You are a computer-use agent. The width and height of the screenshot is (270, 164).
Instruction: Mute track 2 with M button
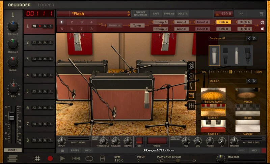click(45, 42)
